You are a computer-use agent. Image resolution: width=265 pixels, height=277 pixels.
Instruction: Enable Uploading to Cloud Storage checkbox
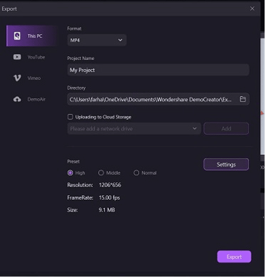(70, 117)
